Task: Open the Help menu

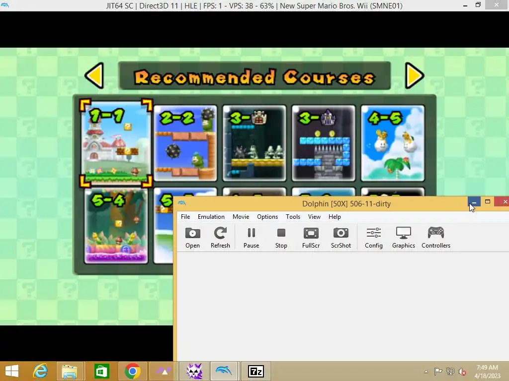Action: tap(335, 217)
